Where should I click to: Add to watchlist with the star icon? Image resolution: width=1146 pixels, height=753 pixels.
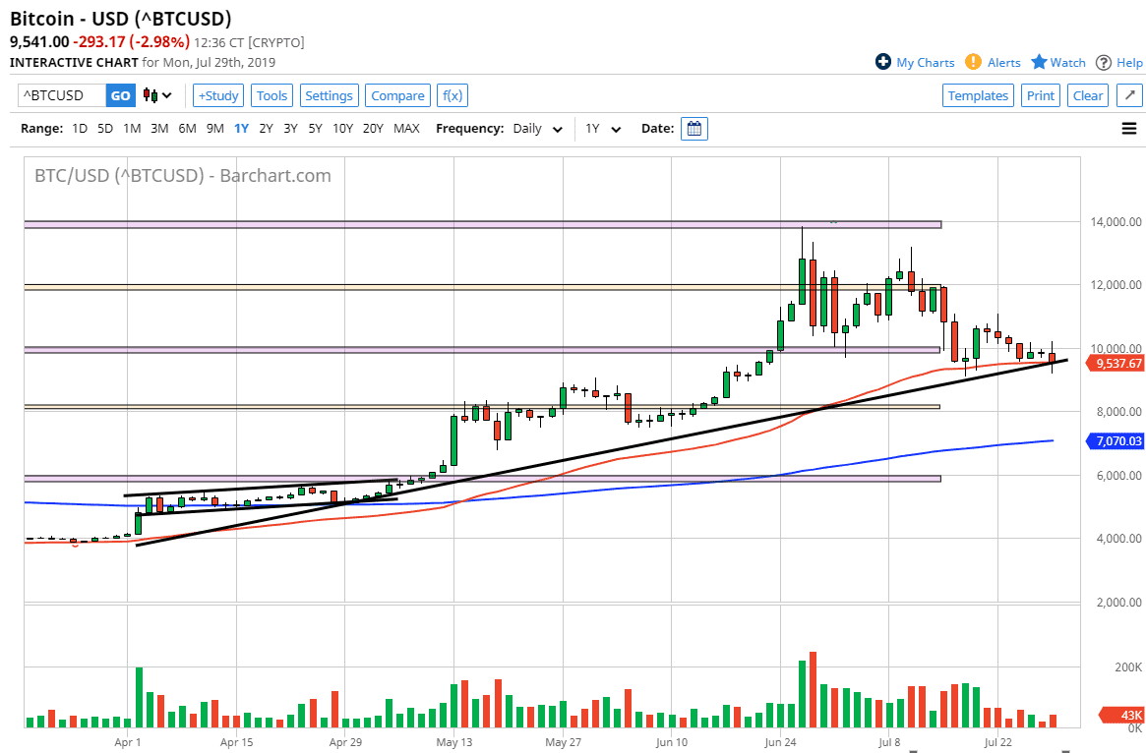coord(1038,62)
